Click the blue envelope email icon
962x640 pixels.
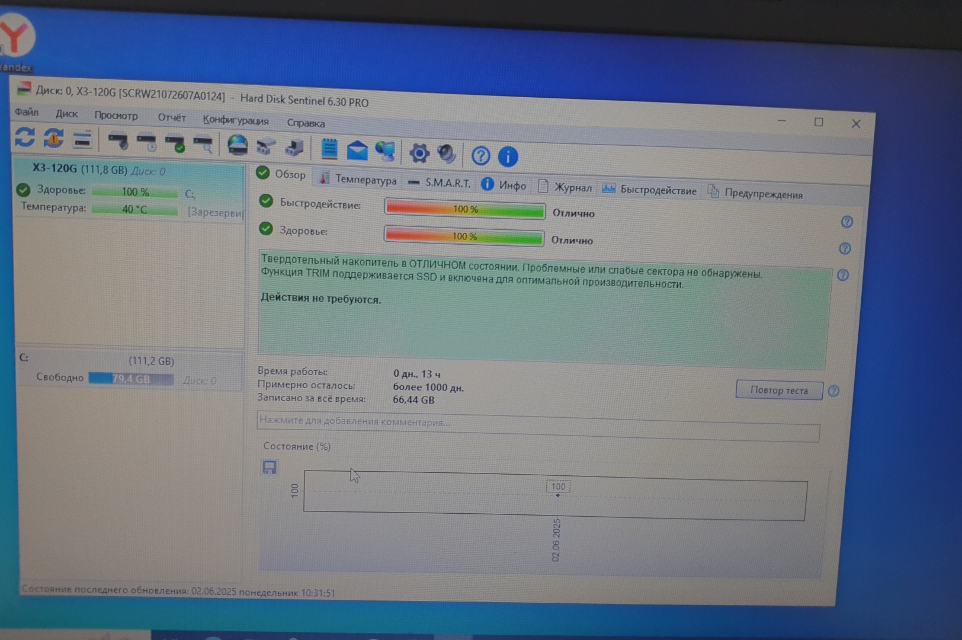click(357, 151)
